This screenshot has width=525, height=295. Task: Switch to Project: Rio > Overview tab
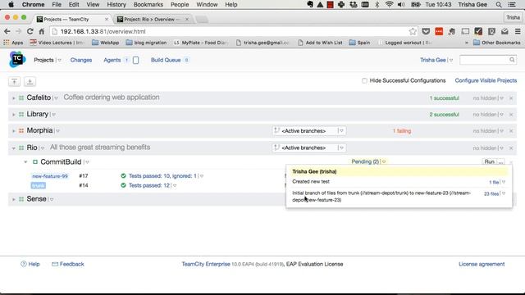click(153, 20)
